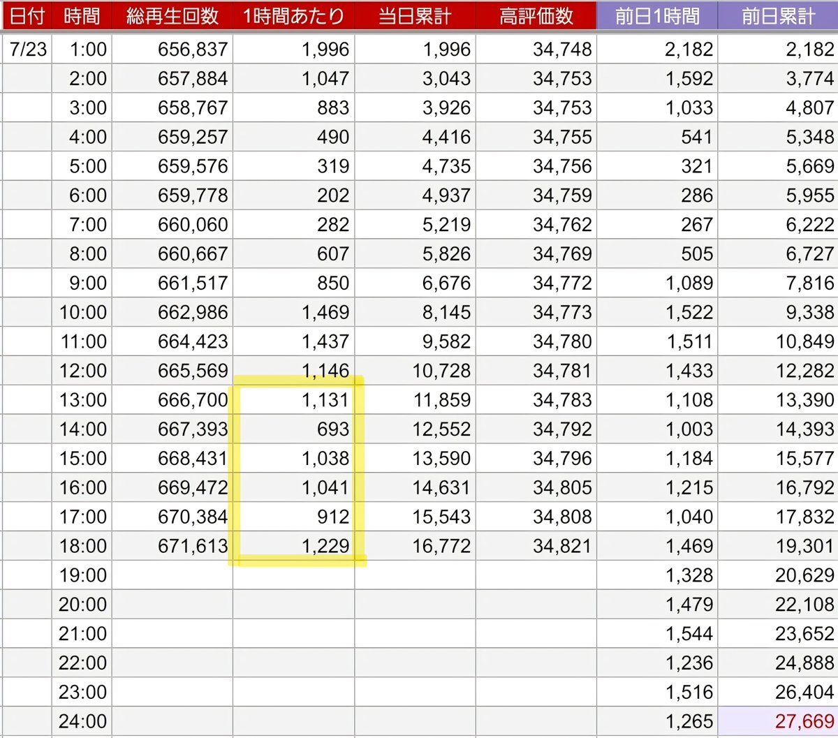The image size is (838, 738).
Task: Select hourly value 319
Action: click(x=293, y=166)
